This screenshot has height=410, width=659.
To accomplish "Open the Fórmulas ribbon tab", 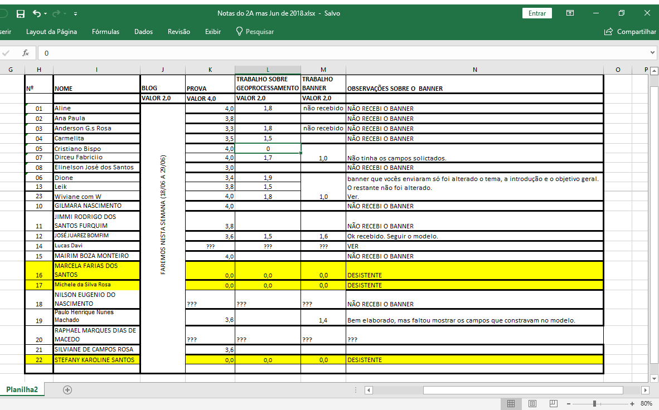I will click(x=105, y=32).
